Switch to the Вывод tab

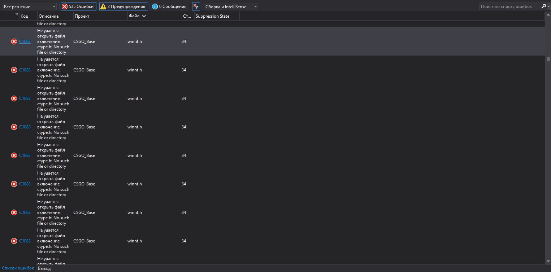[x=44, y=268]
